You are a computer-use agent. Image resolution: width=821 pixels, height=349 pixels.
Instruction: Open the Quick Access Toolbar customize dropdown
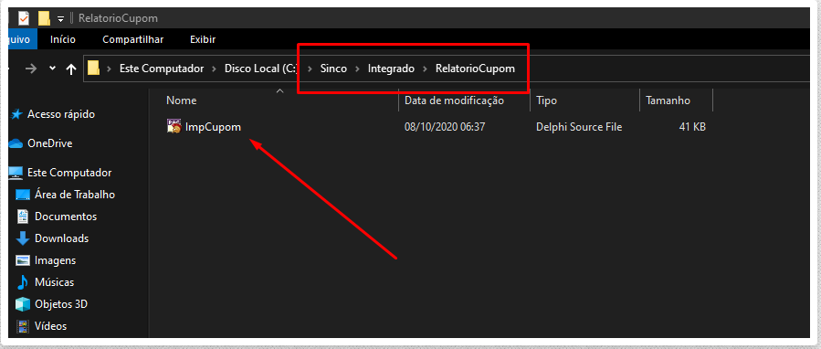(61, 19)
